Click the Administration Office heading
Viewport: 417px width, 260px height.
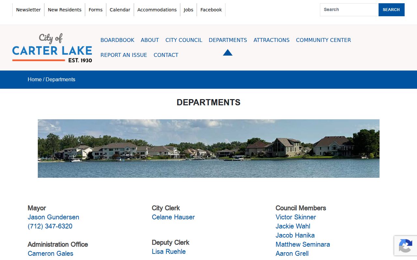coord(58,244)
